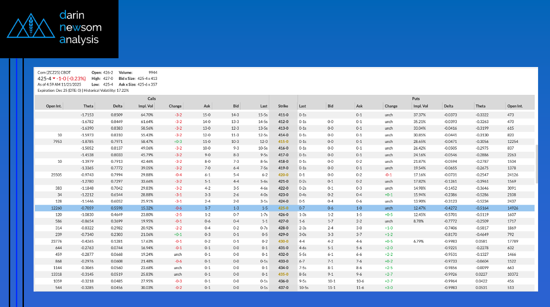The width and height of the screenshot is (550, 307).
Task: Open the 435-0 strike price
Action: [x=283, y=273]
